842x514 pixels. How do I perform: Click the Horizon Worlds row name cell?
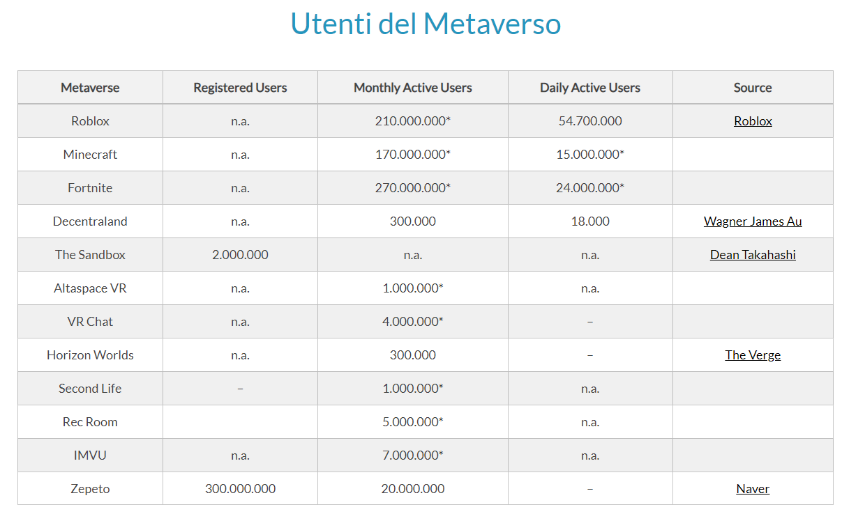pos(90,355)
